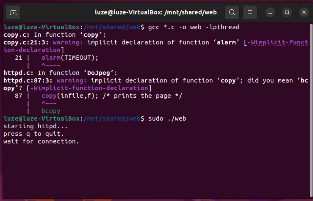Open a new terminal tab

pyautogui.click(x=14, y=12)
